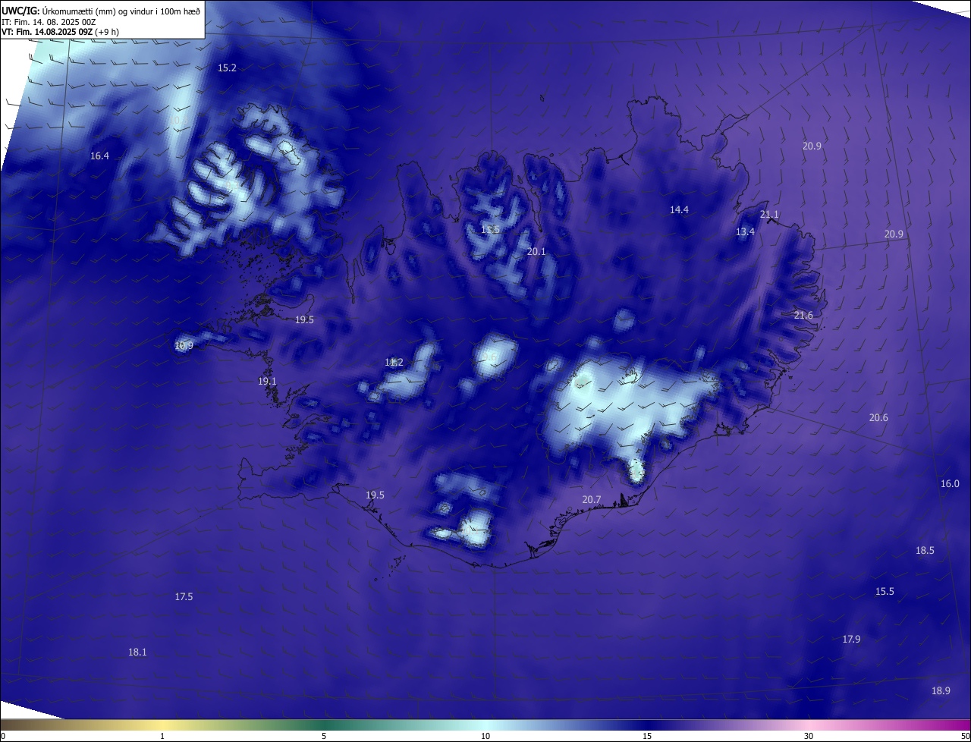This screenshot has width=971, height=742.
Task: Click the 16.4 value label
Action: click(x=99, y=156)
